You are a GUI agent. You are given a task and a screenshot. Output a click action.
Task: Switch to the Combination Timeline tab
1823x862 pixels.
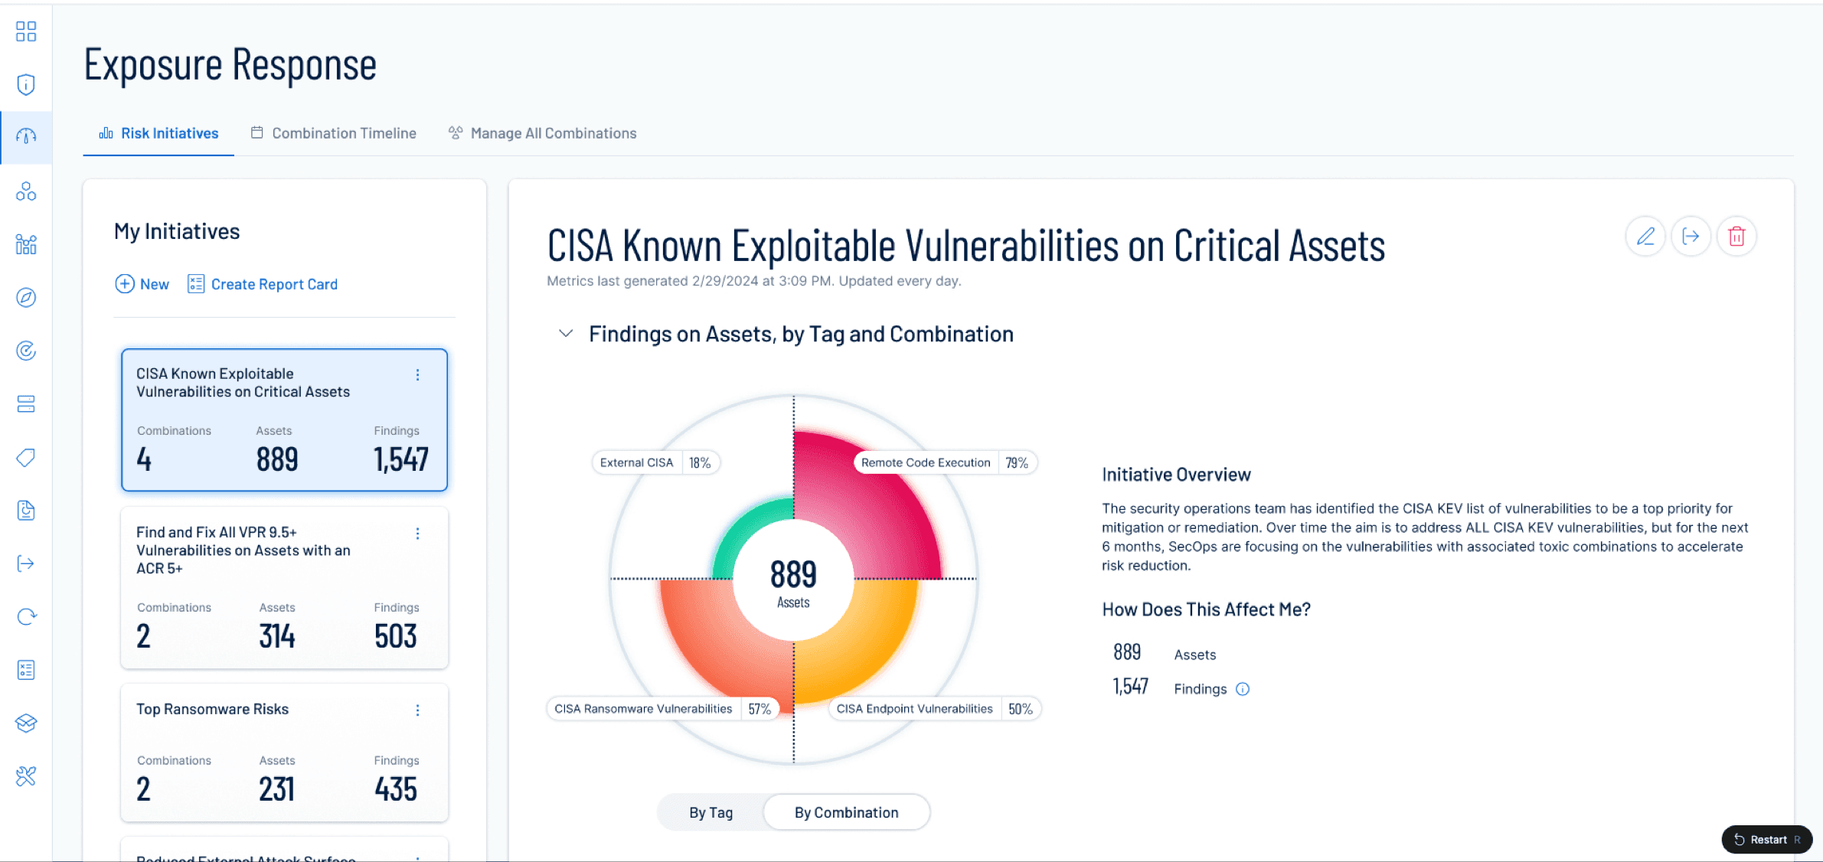tap(342, 132)
